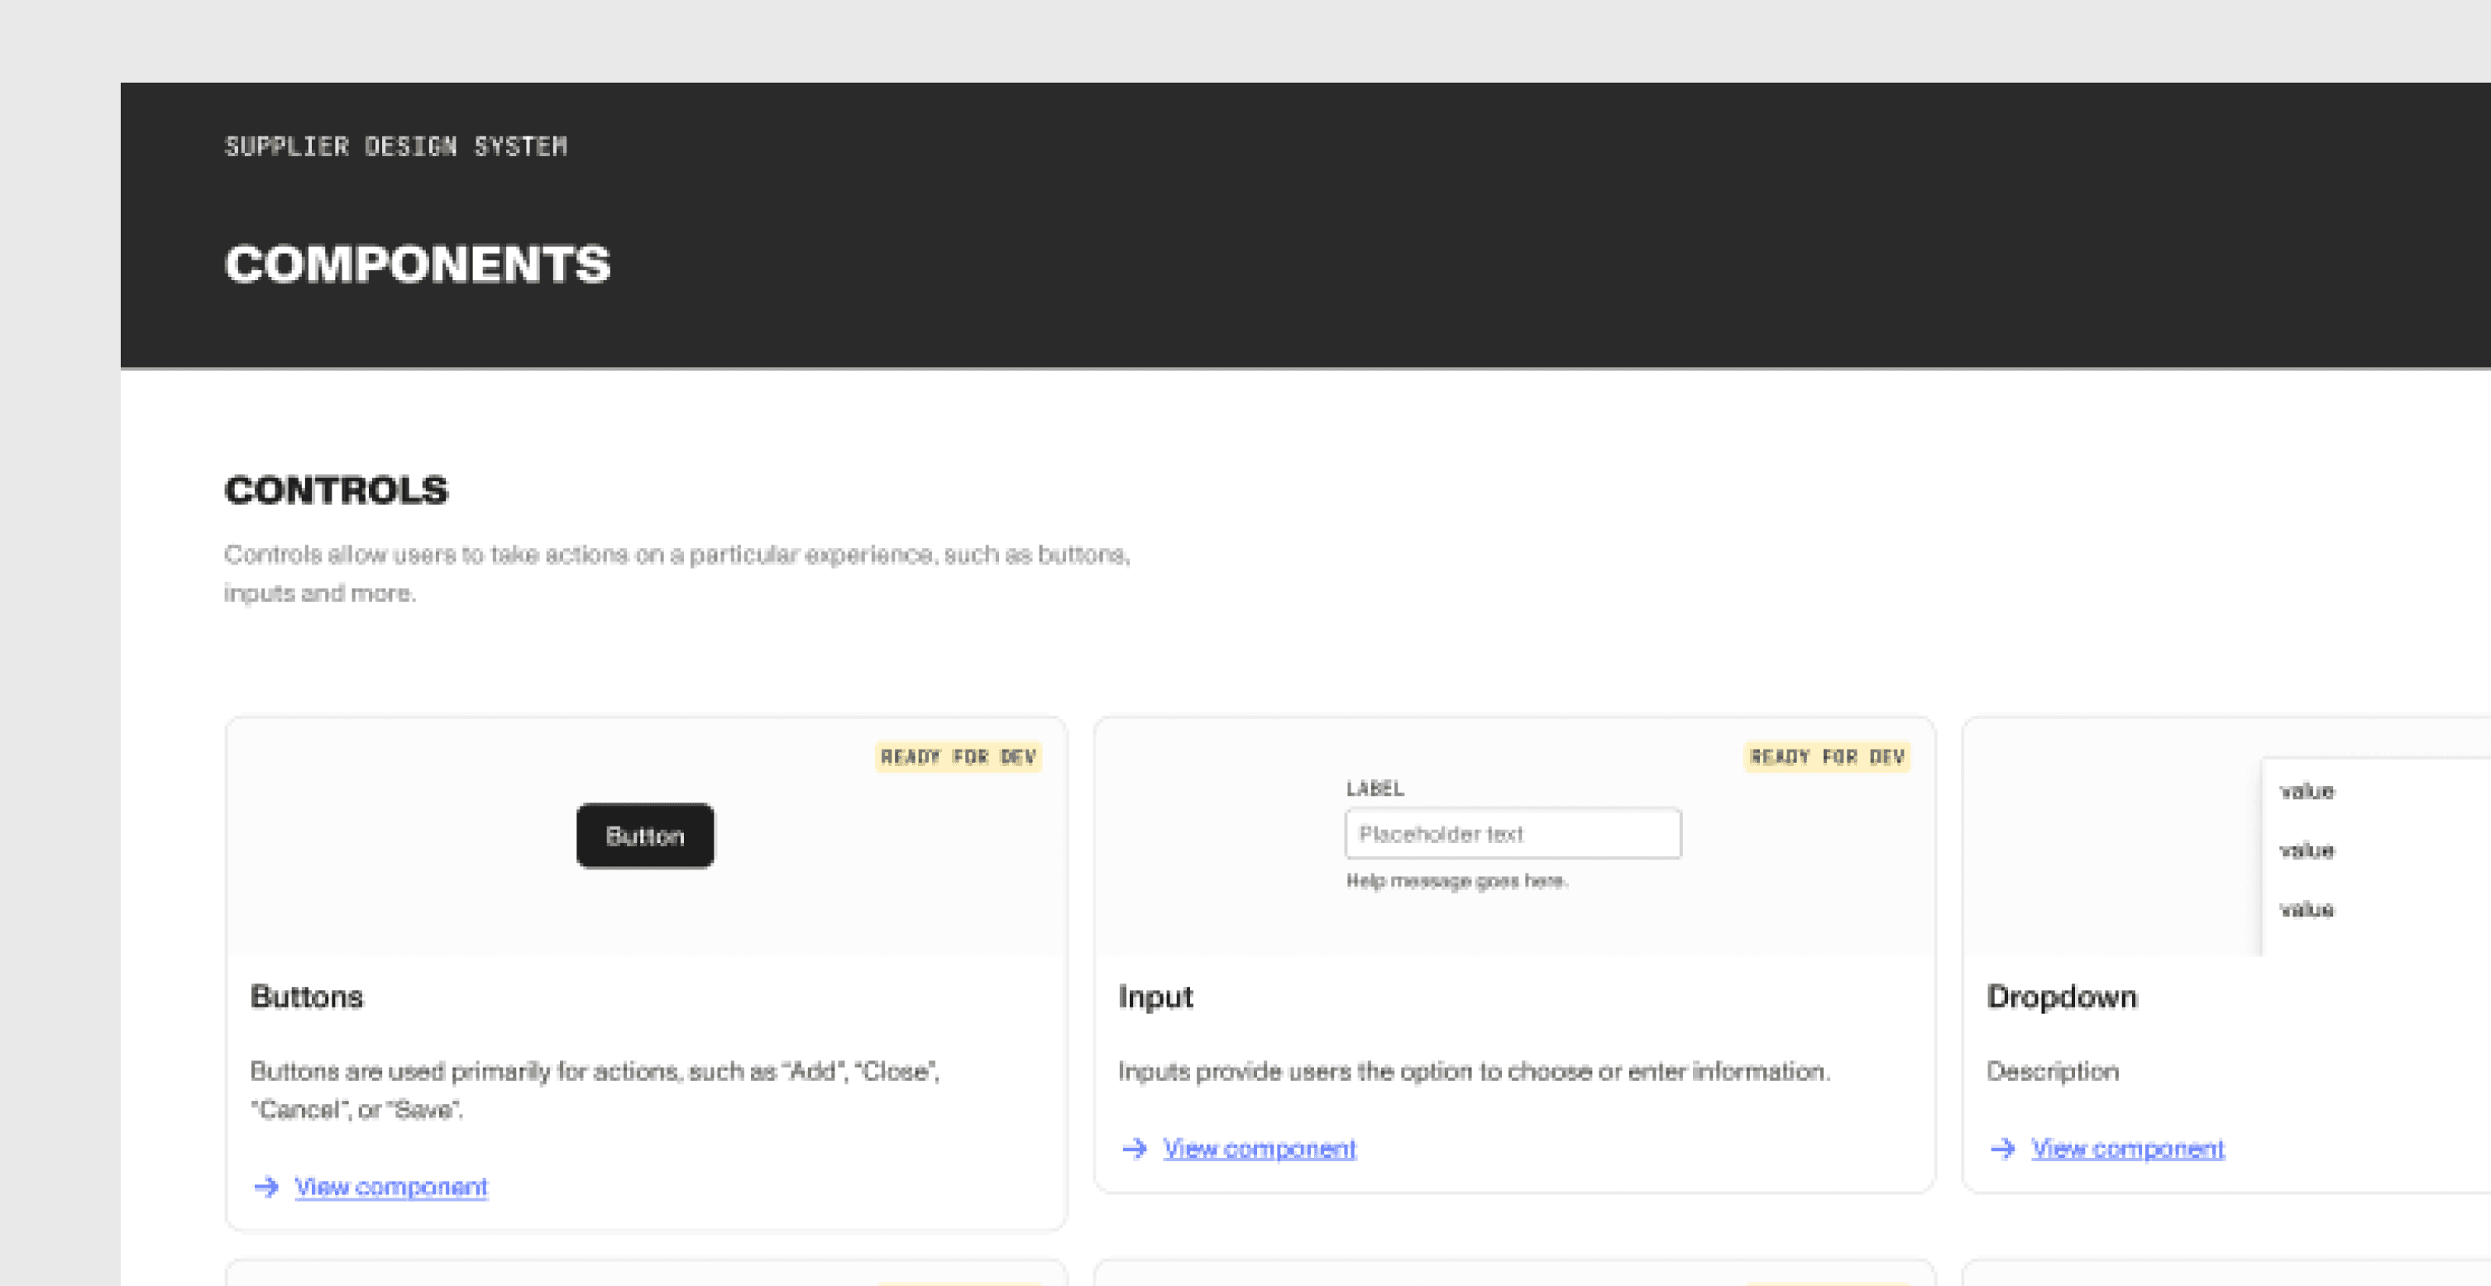This screenshot has height=1286, width=2491.
Task: Click arrow icon in Buttons card
Action: pos(266,1187)
